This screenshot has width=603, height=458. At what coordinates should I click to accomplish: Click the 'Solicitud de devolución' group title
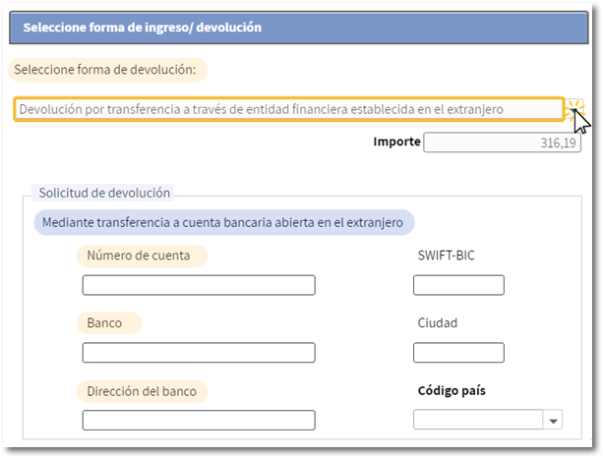point(104,193)
